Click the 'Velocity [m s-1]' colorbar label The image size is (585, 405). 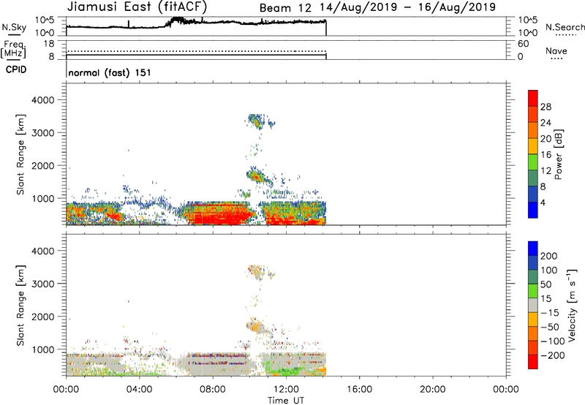tap(572, 305)
